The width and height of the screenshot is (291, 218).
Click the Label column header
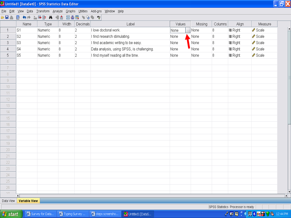130,24
